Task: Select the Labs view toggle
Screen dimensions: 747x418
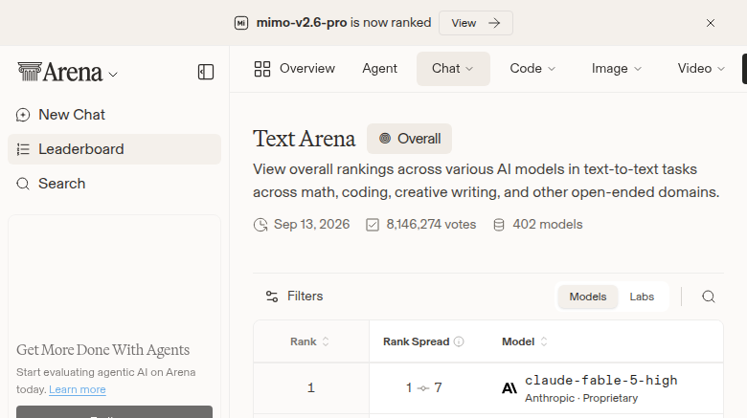Action: coord(642,297)
